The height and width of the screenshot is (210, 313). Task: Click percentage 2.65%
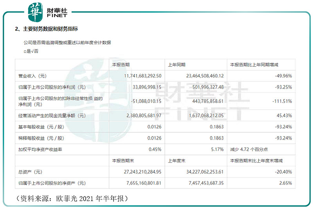(x=286, y=183)
